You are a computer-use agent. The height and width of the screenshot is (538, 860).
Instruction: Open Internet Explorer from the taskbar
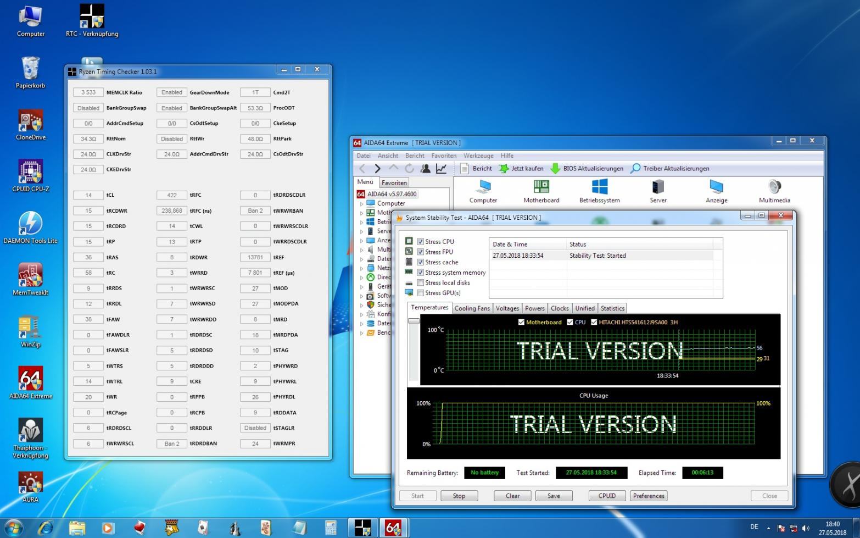tap(46, 528)
